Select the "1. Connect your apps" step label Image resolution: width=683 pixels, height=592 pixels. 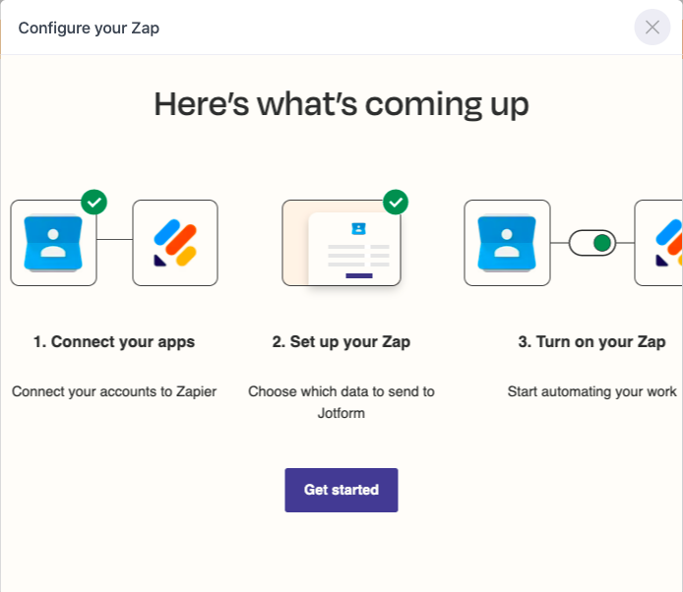[x=114, y=342]
